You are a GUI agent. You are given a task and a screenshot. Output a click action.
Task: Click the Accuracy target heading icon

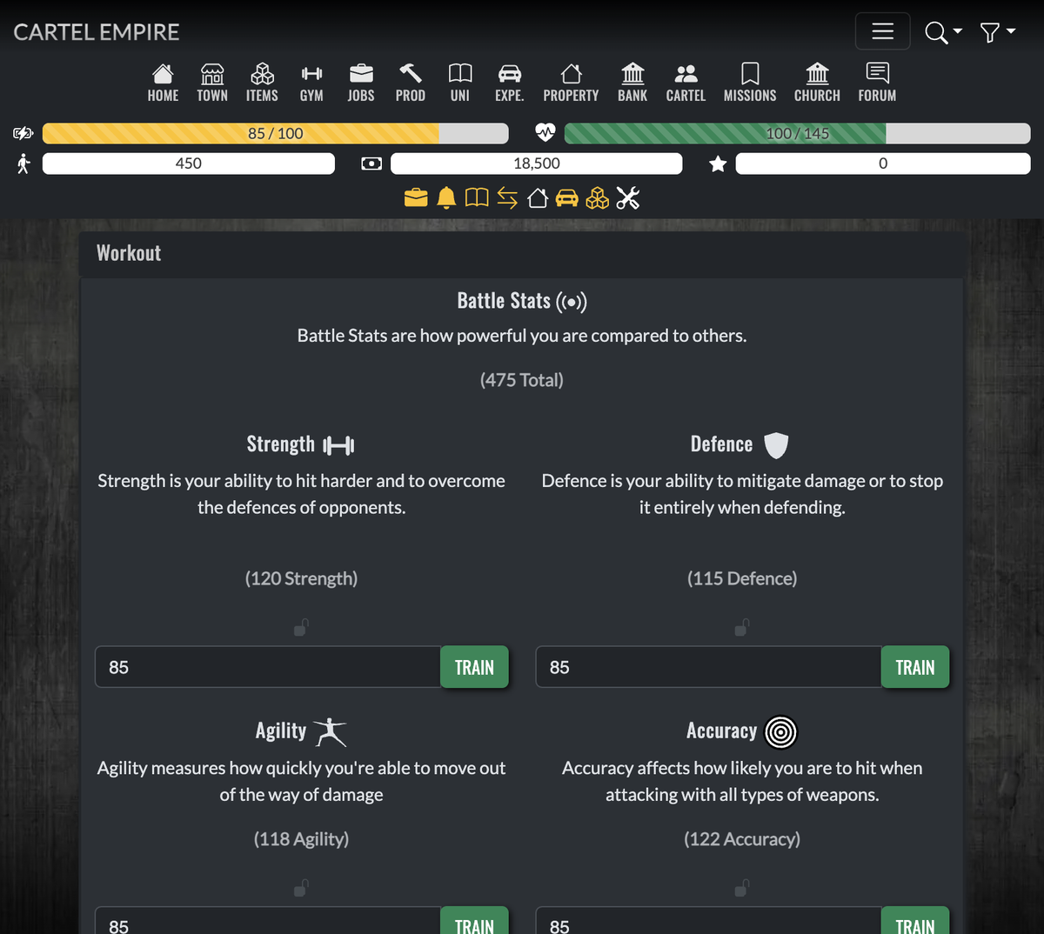click(x=781, y=732)
